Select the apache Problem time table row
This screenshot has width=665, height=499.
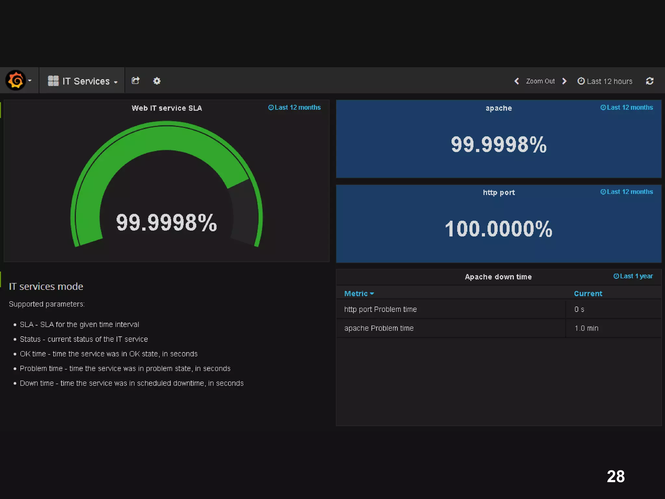point(379,328)
